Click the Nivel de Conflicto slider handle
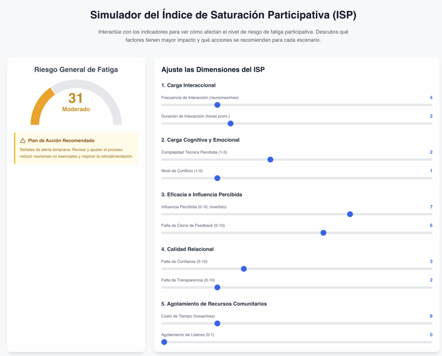This screenshot has height=356, width=442. tap(217, 178)
